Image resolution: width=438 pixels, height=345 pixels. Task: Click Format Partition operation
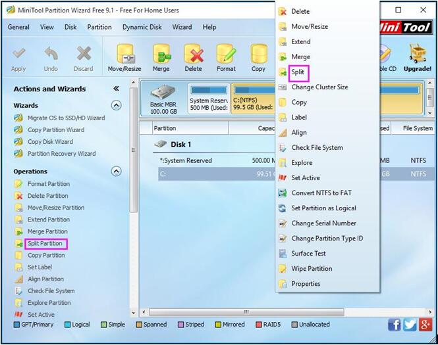(x=49, y=184)
